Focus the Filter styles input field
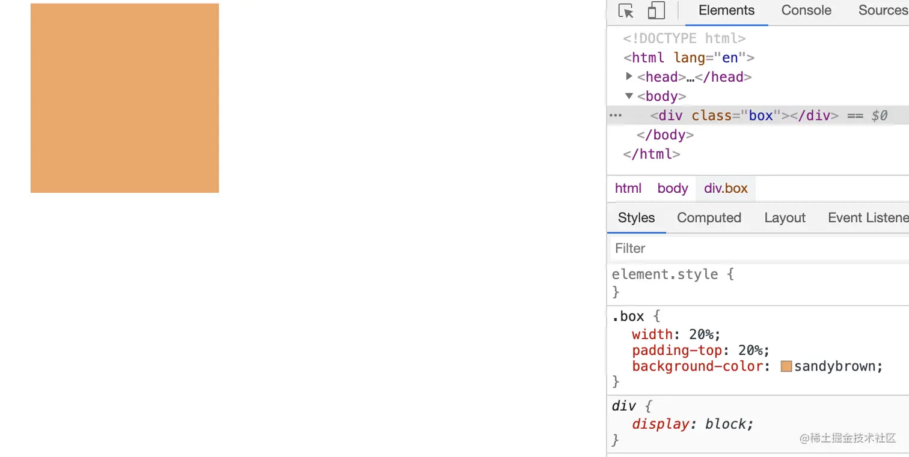The height and width of the screenshot is (457, 909). [760, 248]
